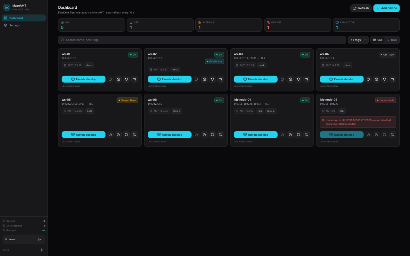Click the rack-a tag on ws-06
Viewport: 410px width, 256px height.
177,111
